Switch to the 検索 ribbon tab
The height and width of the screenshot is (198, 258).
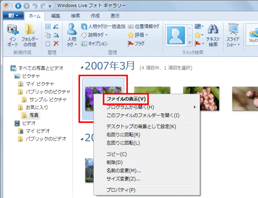coord(75,16)
